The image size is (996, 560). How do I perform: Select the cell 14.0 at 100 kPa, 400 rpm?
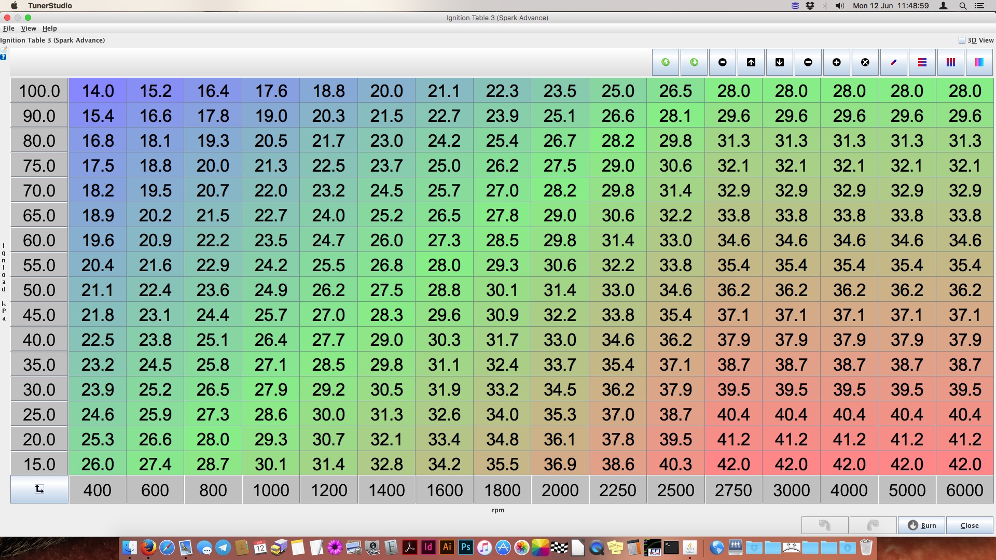click(x=98, y=91)
